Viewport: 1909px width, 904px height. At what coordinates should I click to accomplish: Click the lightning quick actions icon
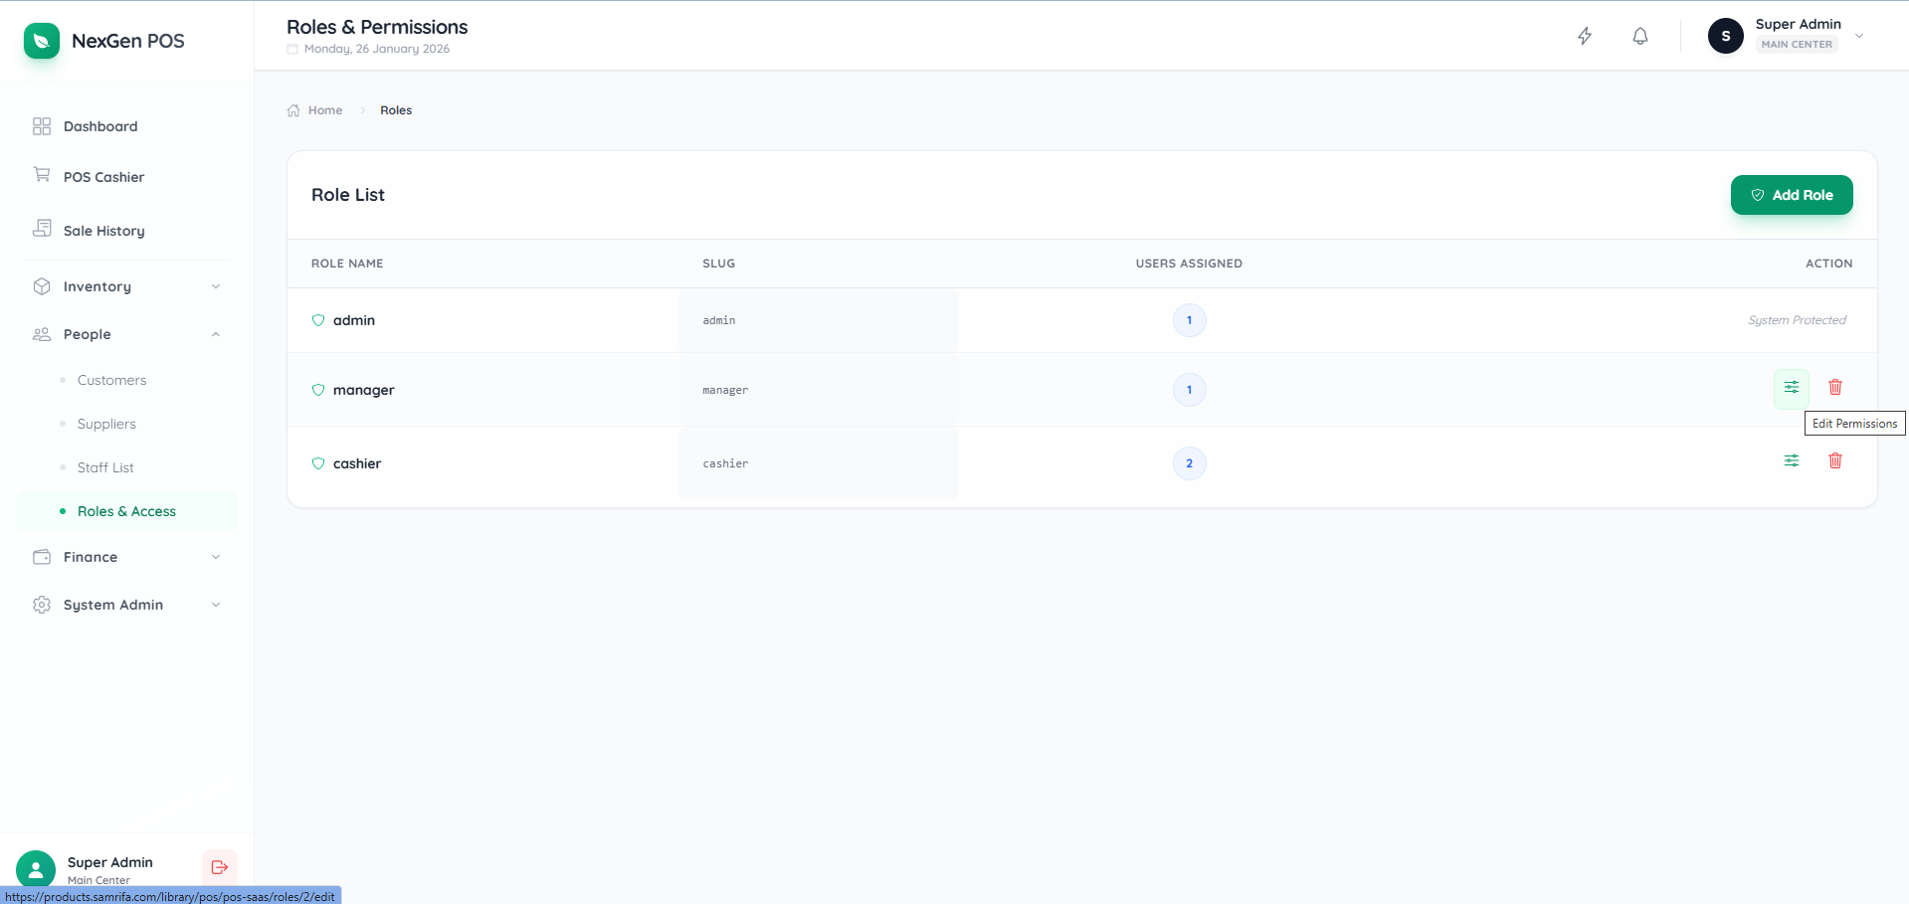[x=1584, y=36]
